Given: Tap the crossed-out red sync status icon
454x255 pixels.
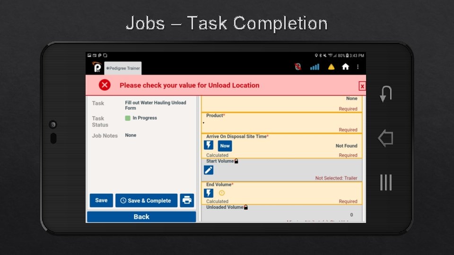Looking at the screenshot, I should point(297,67).
